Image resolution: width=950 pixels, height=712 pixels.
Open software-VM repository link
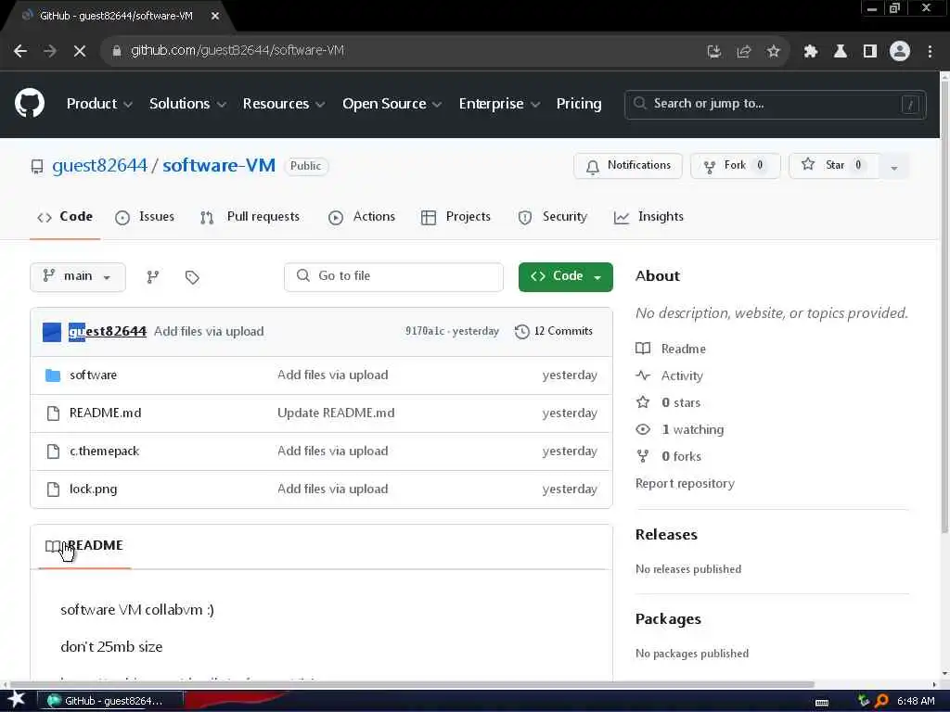pyautogui.click(x=219, y=165)
